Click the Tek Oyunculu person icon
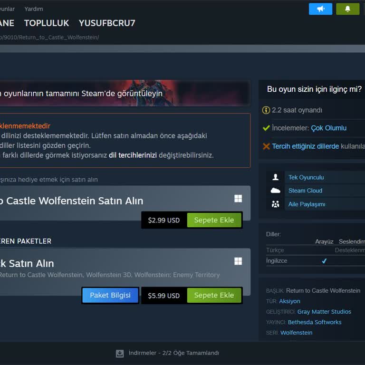Screen dimensions: 365x365 (x=275, y=177)
